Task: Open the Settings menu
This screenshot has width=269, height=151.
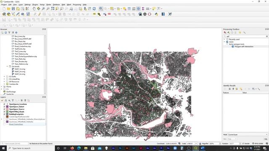Action: (x=27, y=5)
